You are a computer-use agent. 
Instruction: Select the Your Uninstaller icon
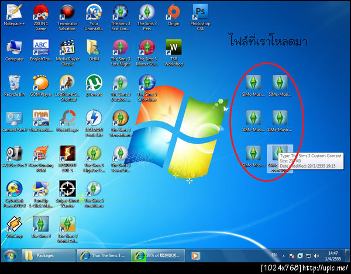coord(94,18)
